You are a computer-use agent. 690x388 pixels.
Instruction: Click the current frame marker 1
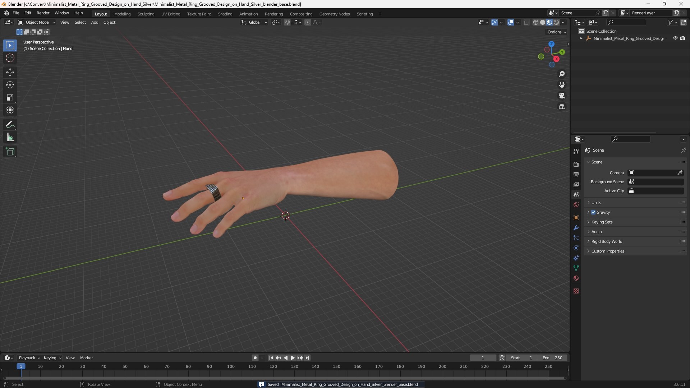tap(21, 366)
